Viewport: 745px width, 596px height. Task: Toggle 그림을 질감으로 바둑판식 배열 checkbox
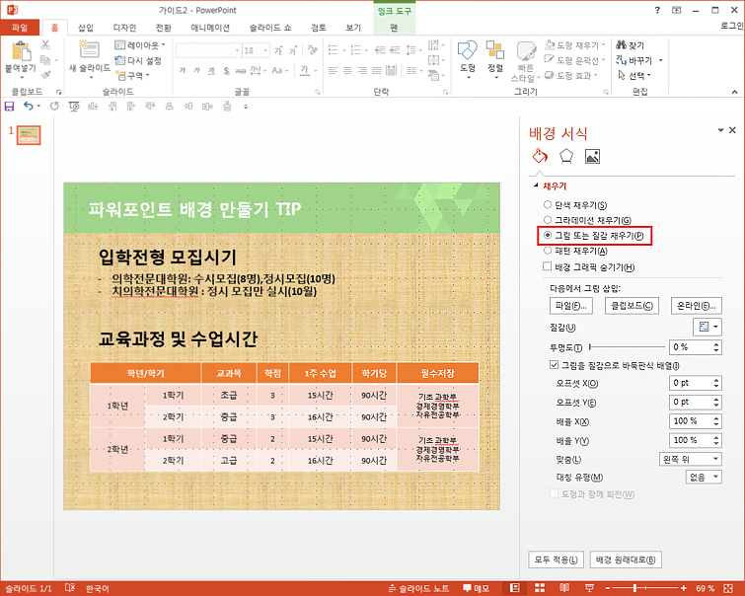[x=554, y=365]
